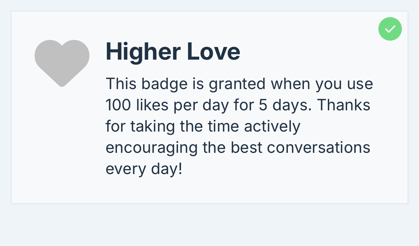This screenshot has height=246, width=419.
Task: Click the bottom tip of heart icon
Action: (x=62, y=82)
